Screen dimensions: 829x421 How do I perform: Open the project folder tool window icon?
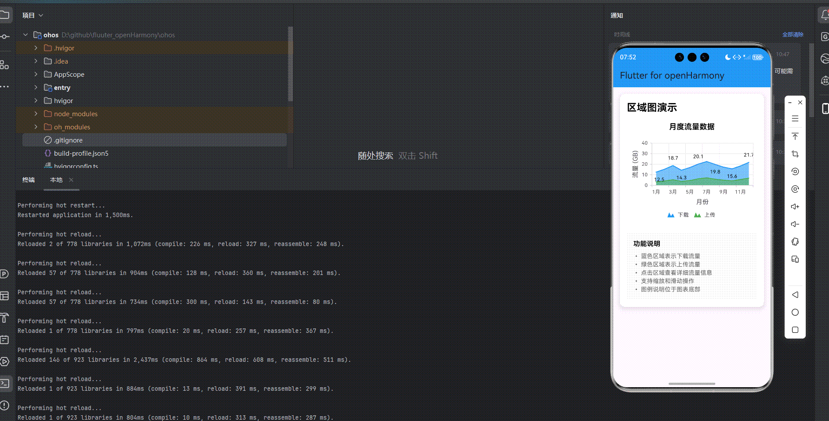(4, 15)
